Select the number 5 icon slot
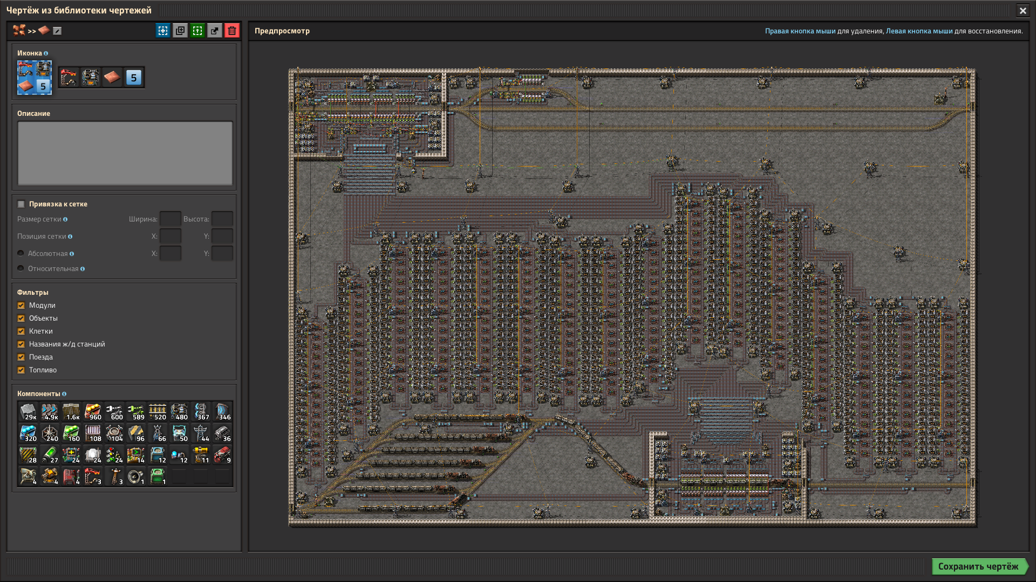Image resolution: width=1036 pixels, height=582 pixels. pos(134,78)
